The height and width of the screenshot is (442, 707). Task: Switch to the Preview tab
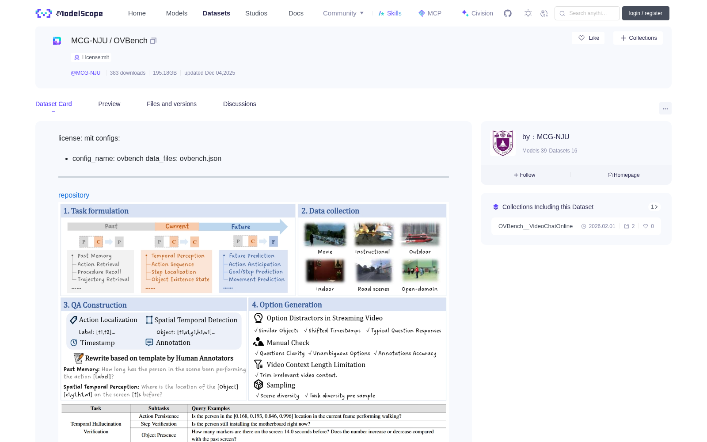coord(109,104)
